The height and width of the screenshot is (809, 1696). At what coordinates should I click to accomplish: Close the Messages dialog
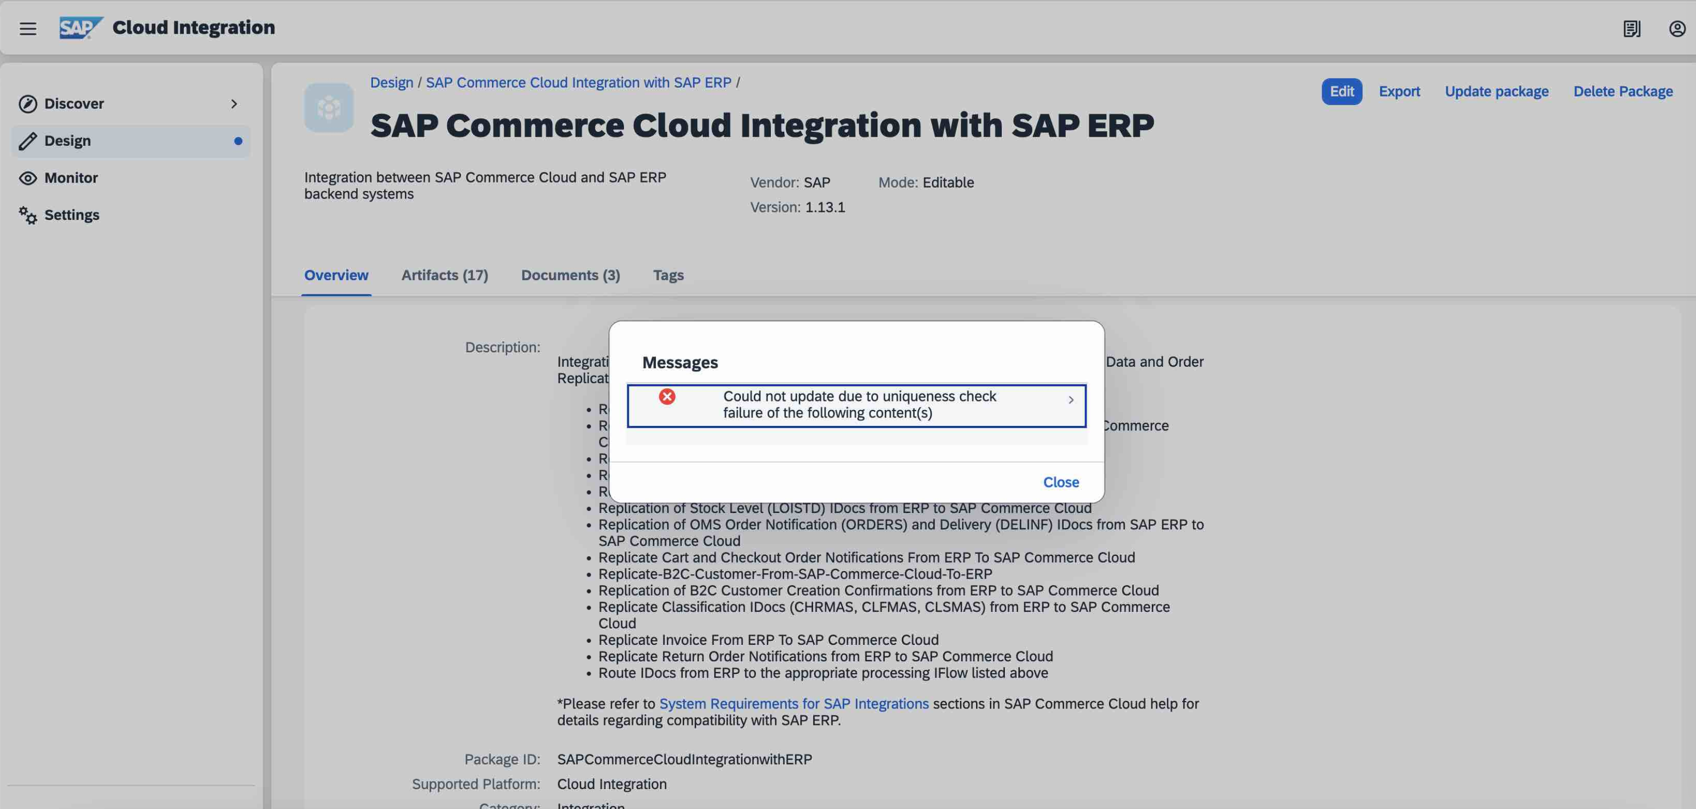pos(1061,482)
